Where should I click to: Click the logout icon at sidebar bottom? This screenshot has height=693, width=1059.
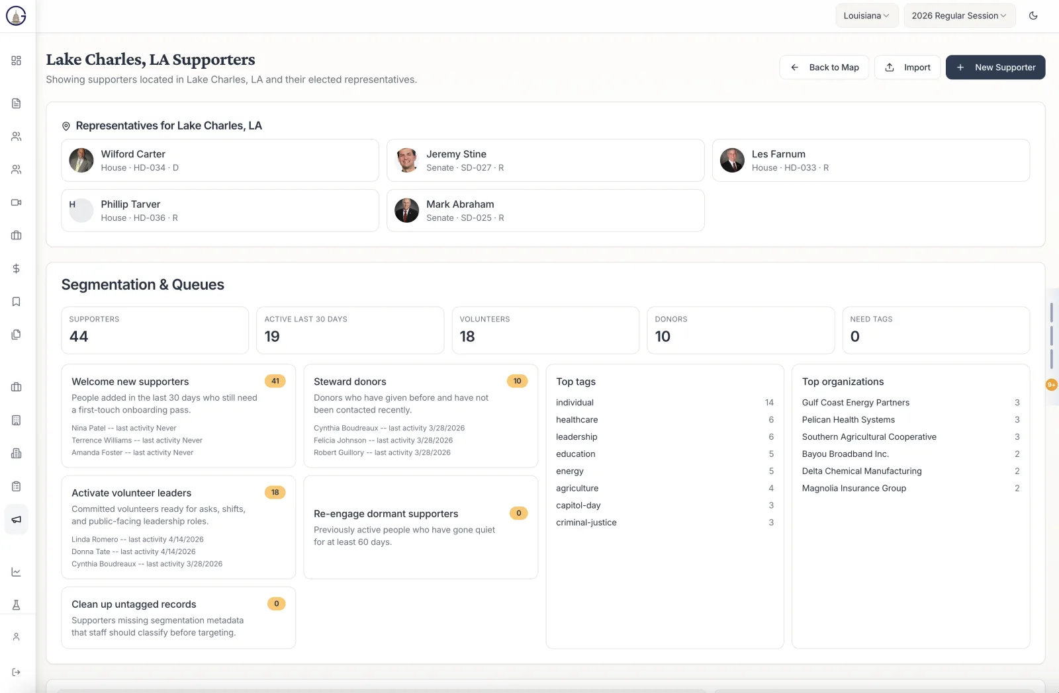17,672
